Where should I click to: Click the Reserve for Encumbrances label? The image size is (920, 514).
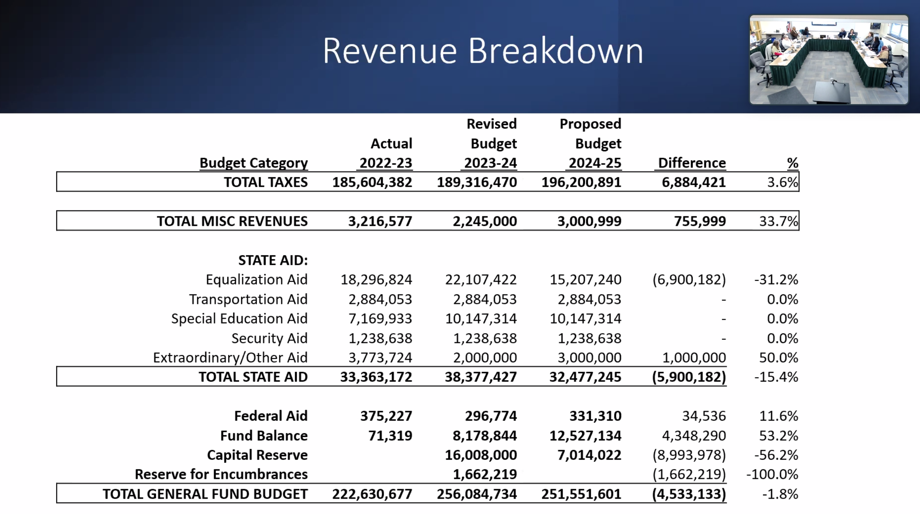pos(221,474)
